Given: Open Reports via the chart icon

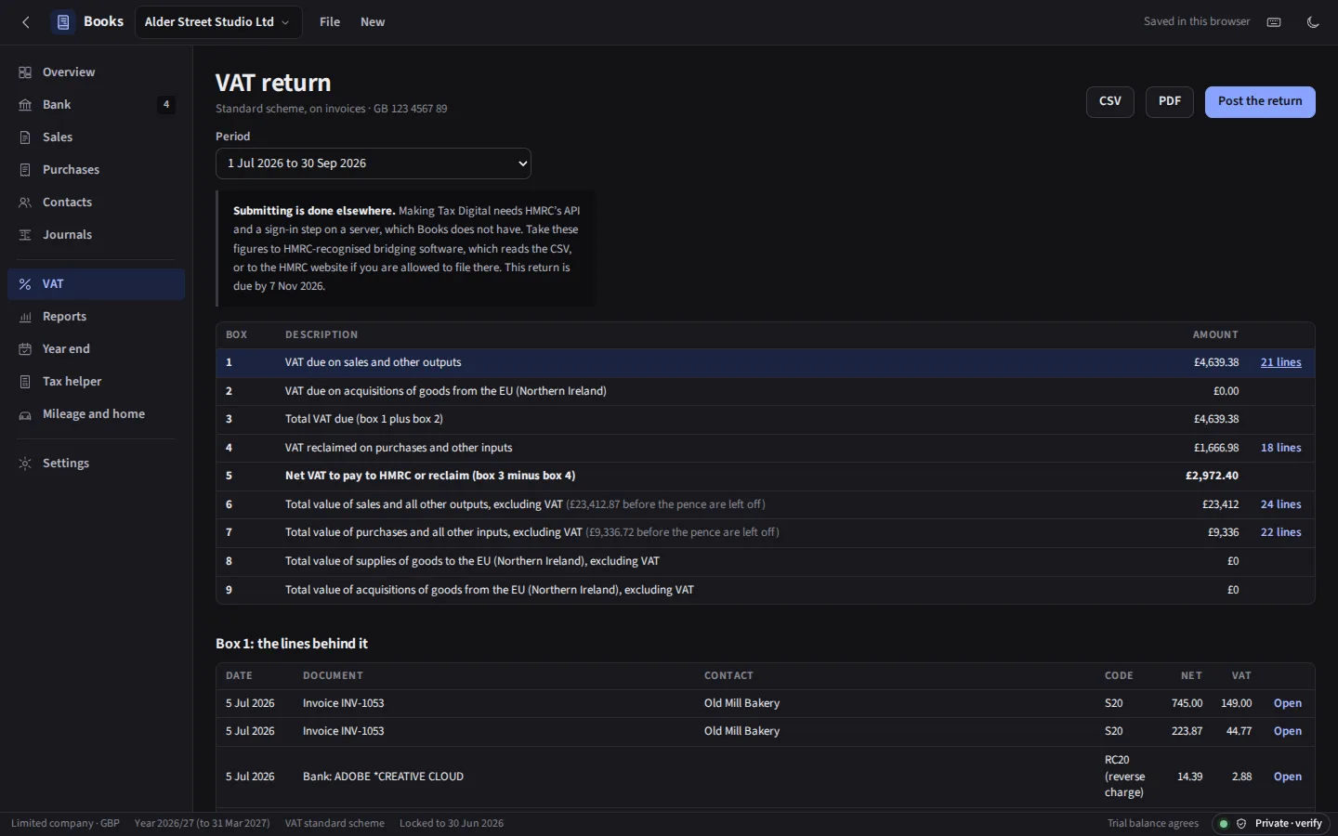Looking at the screenshot, I should [25, 317].
